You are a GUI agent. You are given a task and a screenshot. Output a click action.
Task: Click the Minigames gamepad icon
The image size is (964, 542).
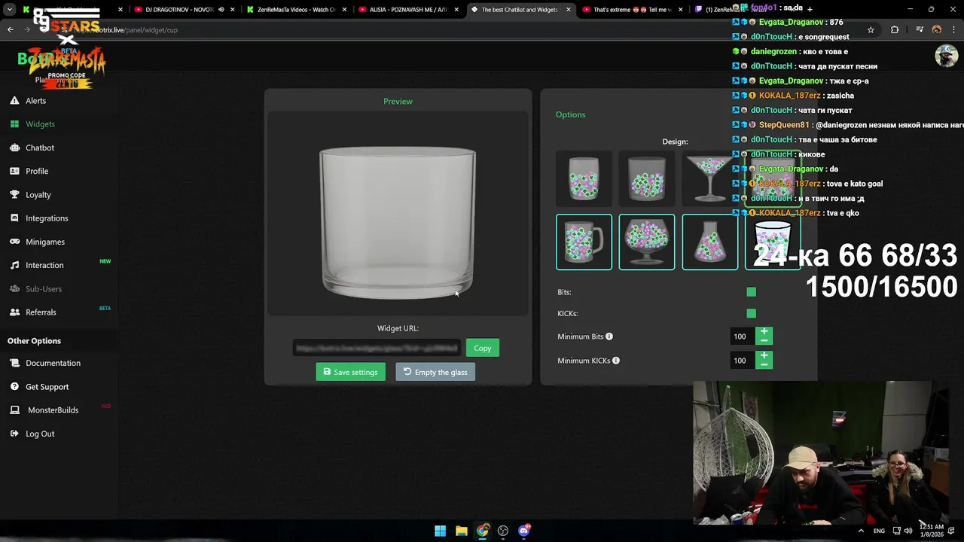[x=14, y=242]
